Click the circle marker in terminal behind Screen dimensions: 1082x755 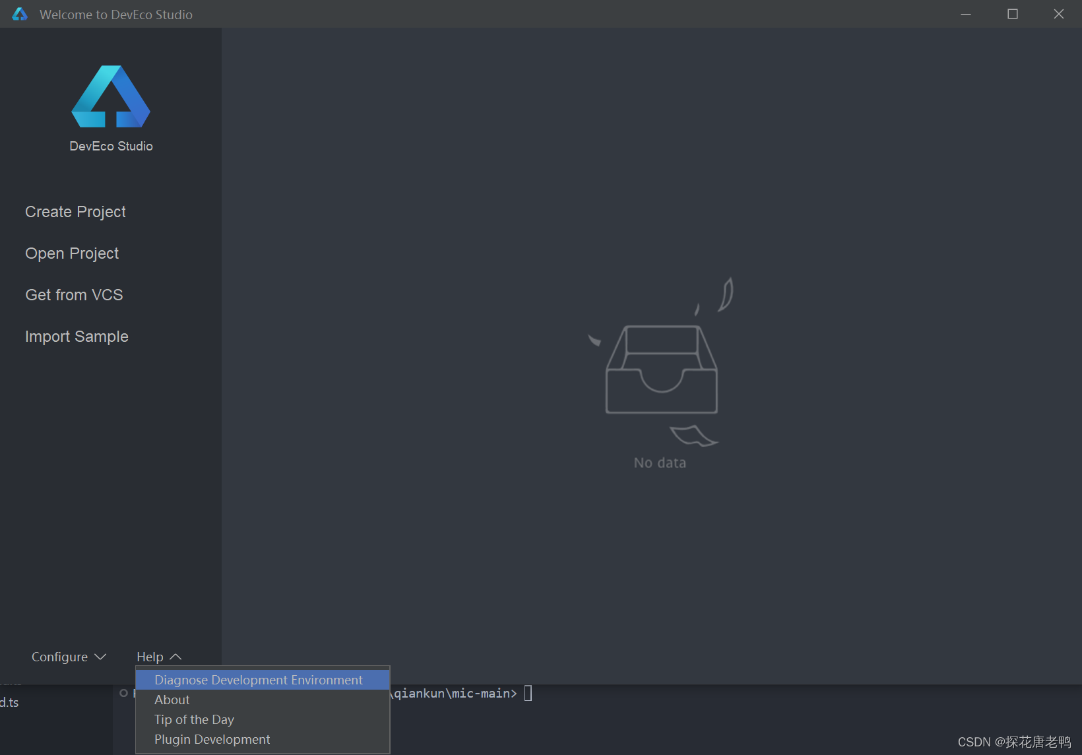click(123, 693)
